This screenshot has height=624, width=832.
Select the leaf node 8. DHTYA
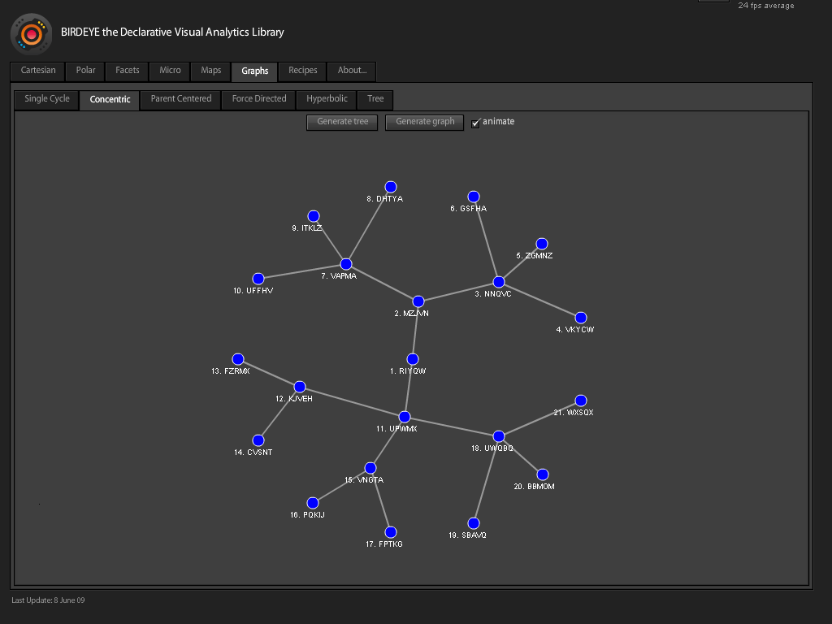pyautogui.click(x=391, y=187)
